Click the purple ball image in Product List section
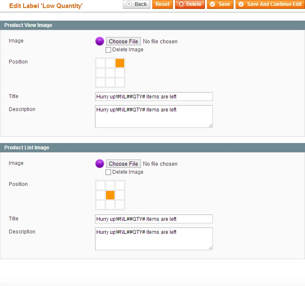Viewport: 305px width, 286px height. click(x=100, y=164)
